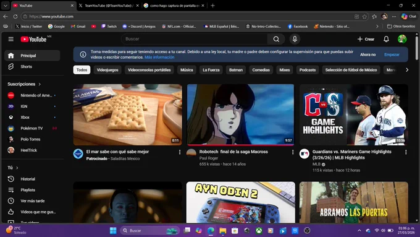Image resolution: width=420 pixels, height=237 pixels.
Task: Open Shorts in the sidebar
Action: pyautogui.click(x=32, y=67)
